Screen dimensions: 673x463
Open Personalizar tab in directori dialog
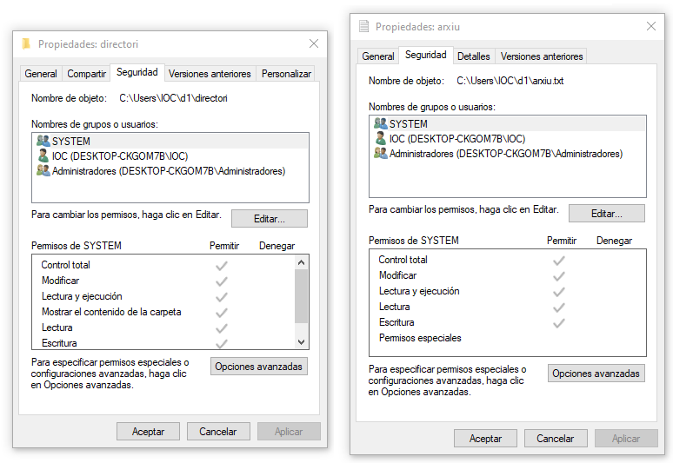point(286,74)
